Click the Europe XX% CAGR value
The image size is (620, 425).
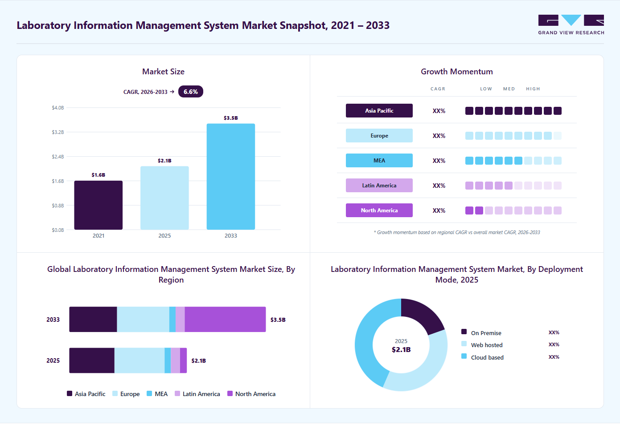439,136
